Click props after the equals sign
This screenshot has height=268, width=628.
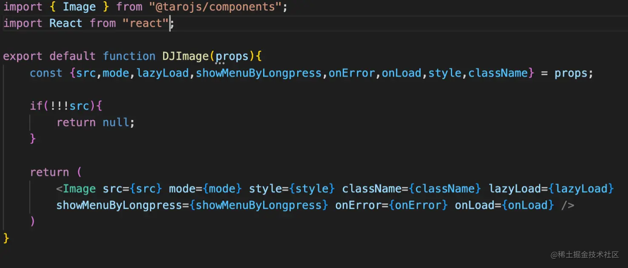(x=571, y=73)
